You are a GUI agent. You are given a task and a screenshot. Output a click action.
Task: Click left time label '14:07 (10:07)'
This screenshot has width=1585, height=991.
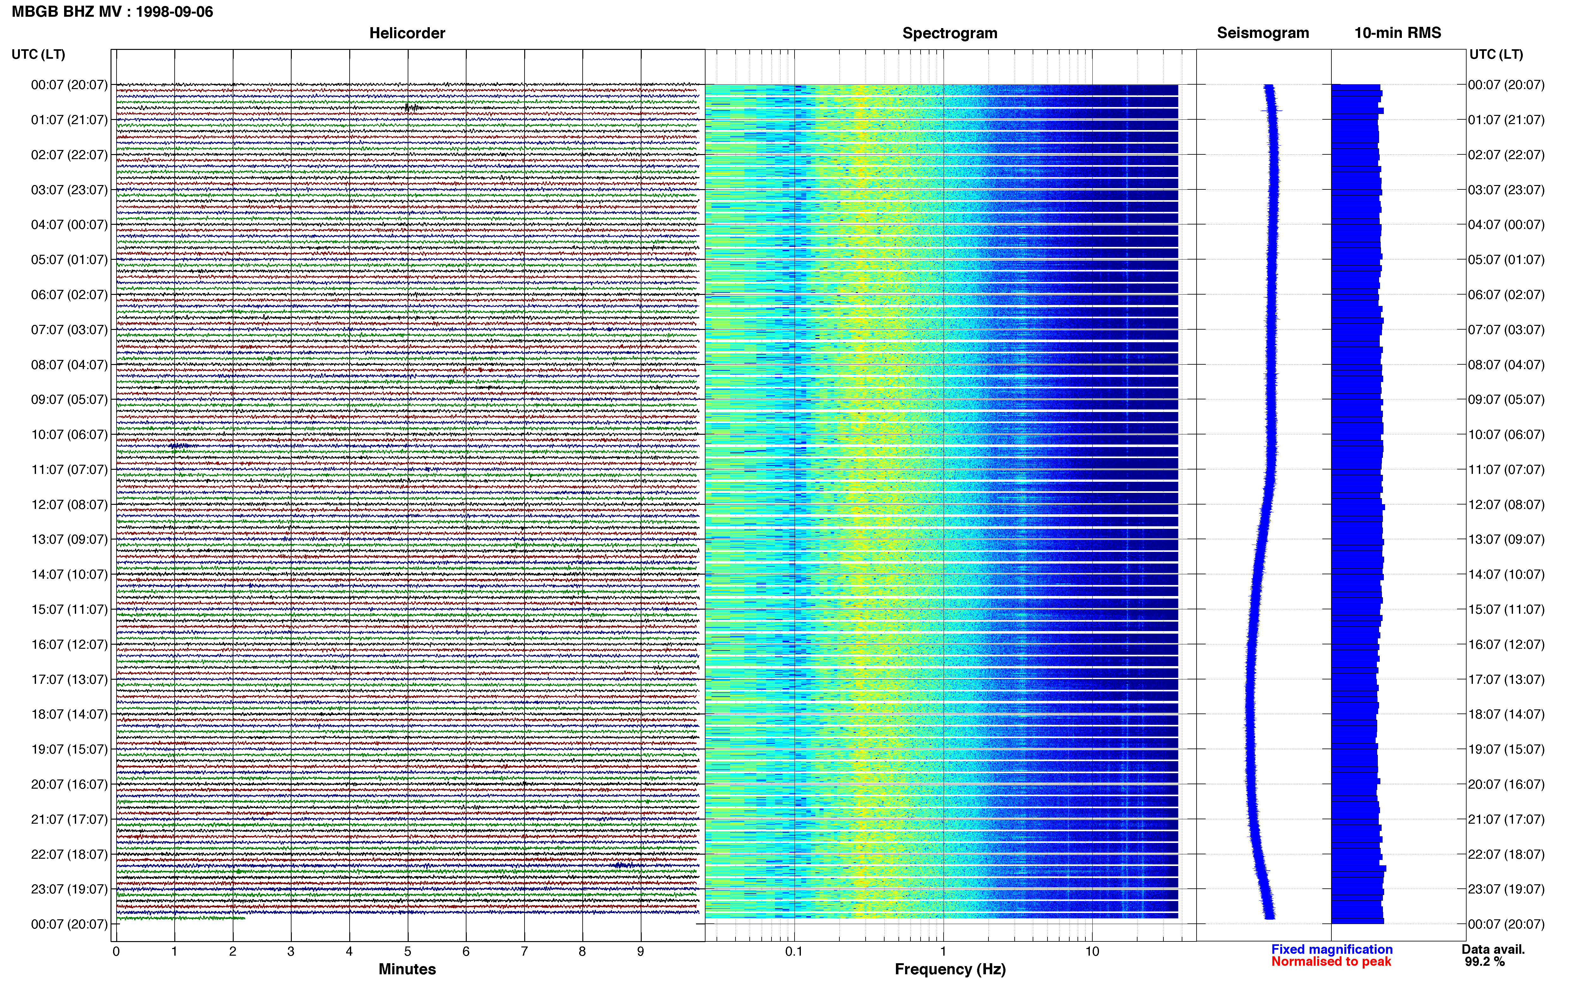tap(69, 575)
